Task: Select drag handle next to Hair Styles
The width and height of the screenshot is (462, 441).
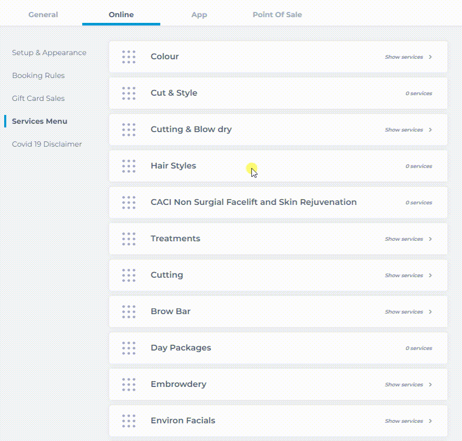Action: (x=129, y=166)
